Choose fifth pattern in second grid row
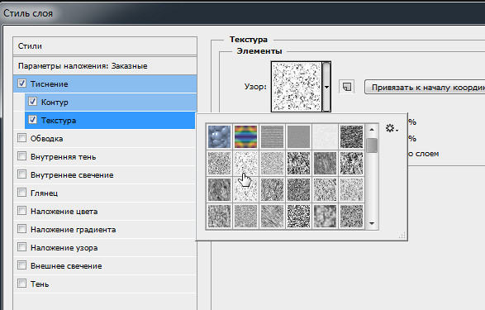Screen dimensions: 485x310 tap(325, 163)
